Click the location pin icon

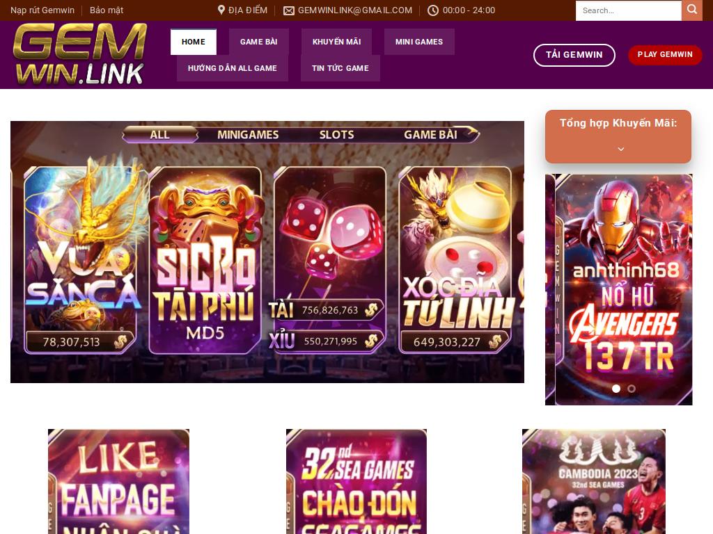(x=221, y=10)
